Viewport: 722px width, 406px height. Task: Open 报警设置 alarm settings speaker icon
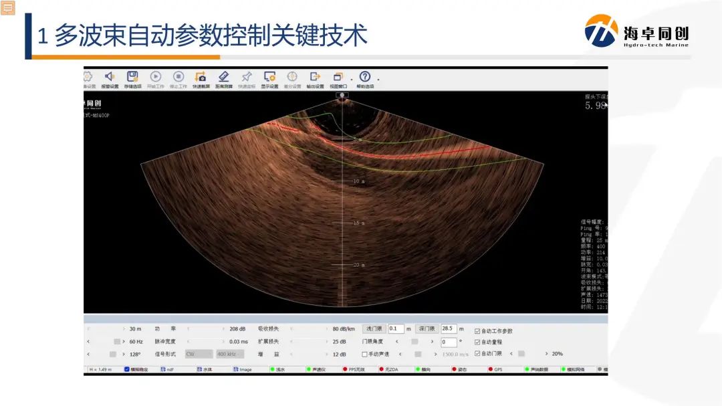110,77
